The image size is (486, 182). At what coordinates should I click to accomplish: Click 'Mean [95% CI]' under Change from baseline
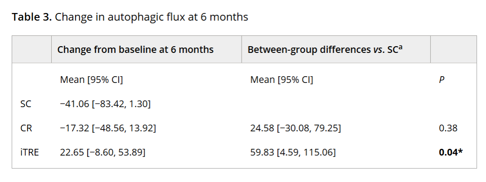[x=92, y=80]
